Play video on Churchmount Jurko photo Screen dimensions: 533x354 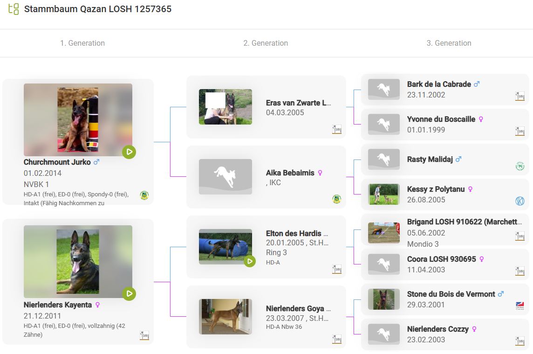click(x=129, y=152)
